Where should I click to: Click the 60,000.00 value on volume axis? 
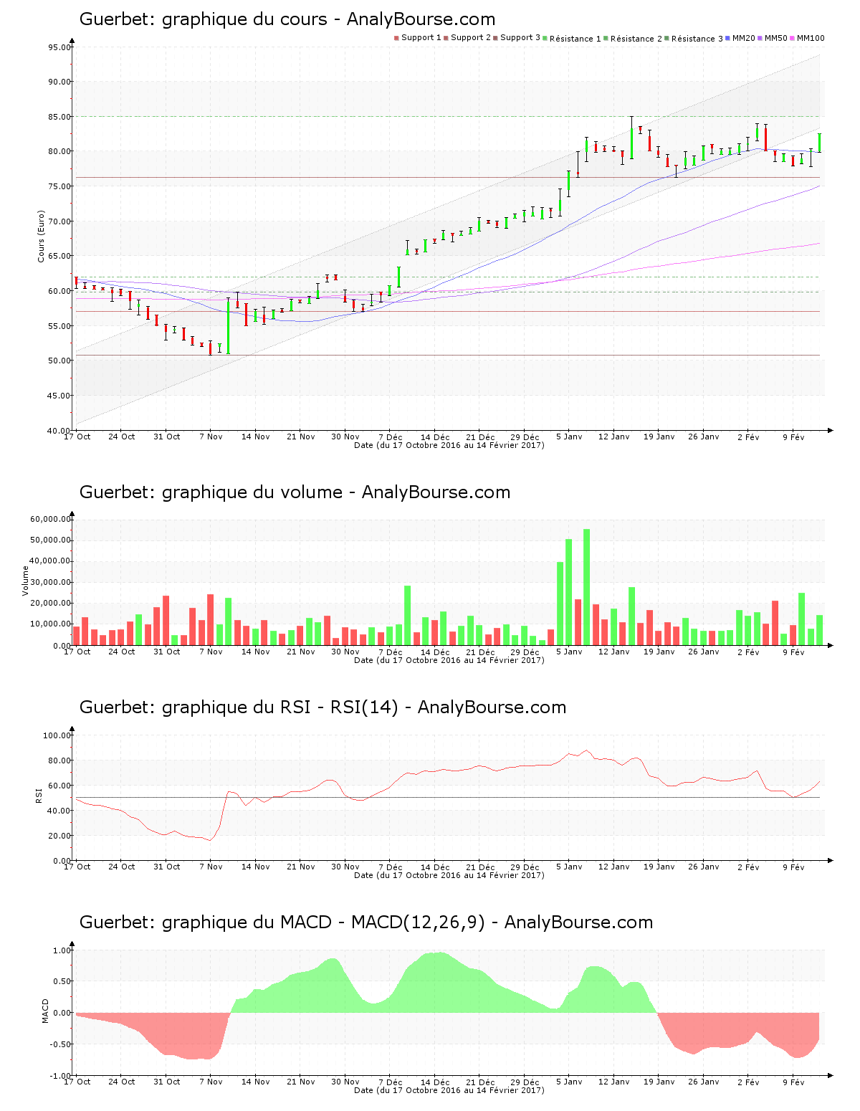tap(50, 519)
